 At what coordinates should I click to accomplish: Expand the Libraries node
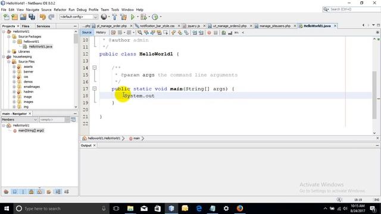click(x=9, y=52)
